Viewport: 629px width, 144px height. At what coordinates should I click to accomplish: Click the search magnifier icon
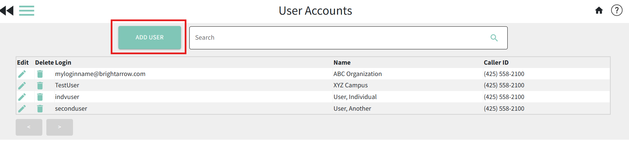pos(494,38)
